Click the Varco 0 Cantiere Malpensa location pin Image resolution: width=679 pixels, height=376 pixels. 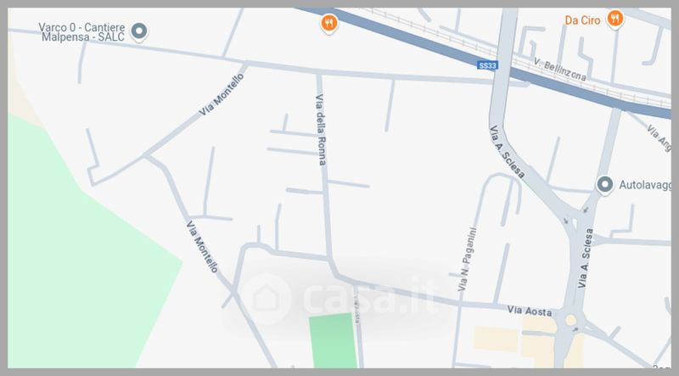(x=139, y=31)
